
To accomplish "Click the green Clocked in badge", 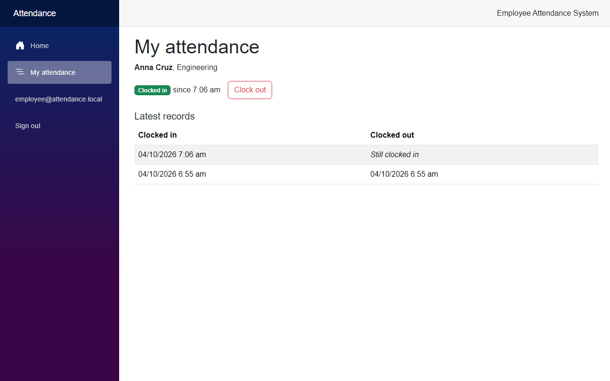I will pos(152,90).
